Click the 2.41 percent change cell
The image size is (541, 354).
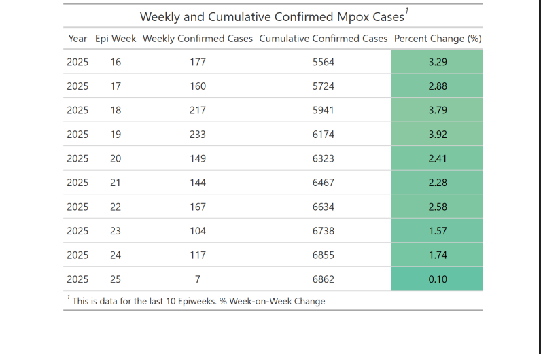tap(438, 159)
